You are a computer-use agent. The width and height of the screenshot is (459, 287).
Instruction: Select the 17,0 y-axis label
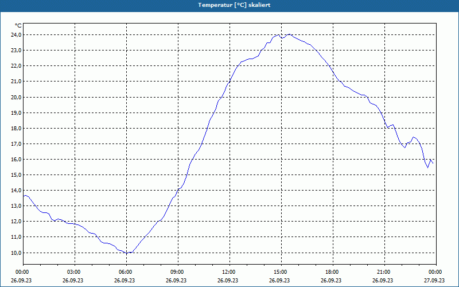[16, 144]
